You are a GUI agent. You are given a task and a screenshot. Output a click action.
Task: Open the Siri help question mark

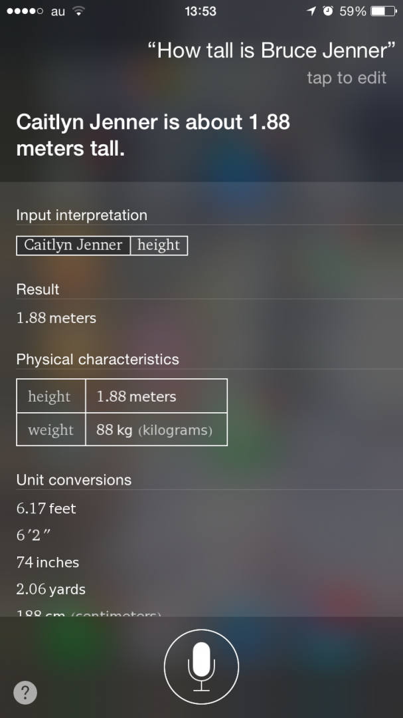click(x=25, y=692)
